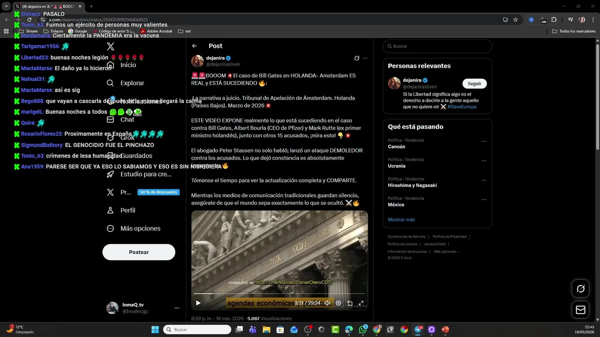Open Guardados bookmarks in the sidebar
The width and height of the screenshot is (600, 337).
pos(129,155)
